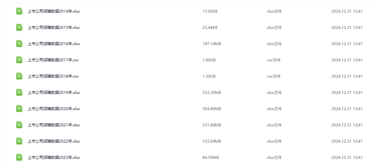
Task: Click the 331.68MB size cell
Action: (212, 125)
